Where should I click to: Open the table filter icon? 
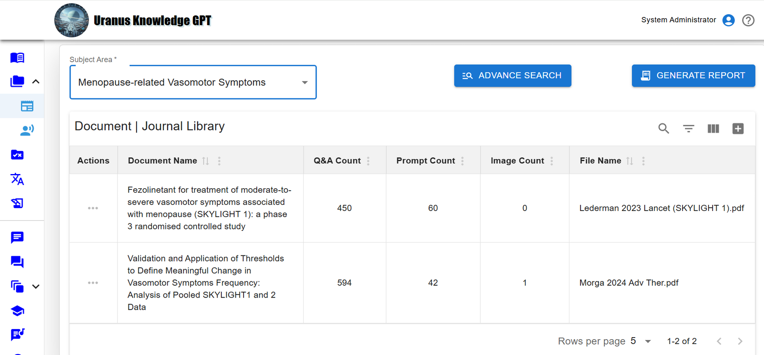689,129
